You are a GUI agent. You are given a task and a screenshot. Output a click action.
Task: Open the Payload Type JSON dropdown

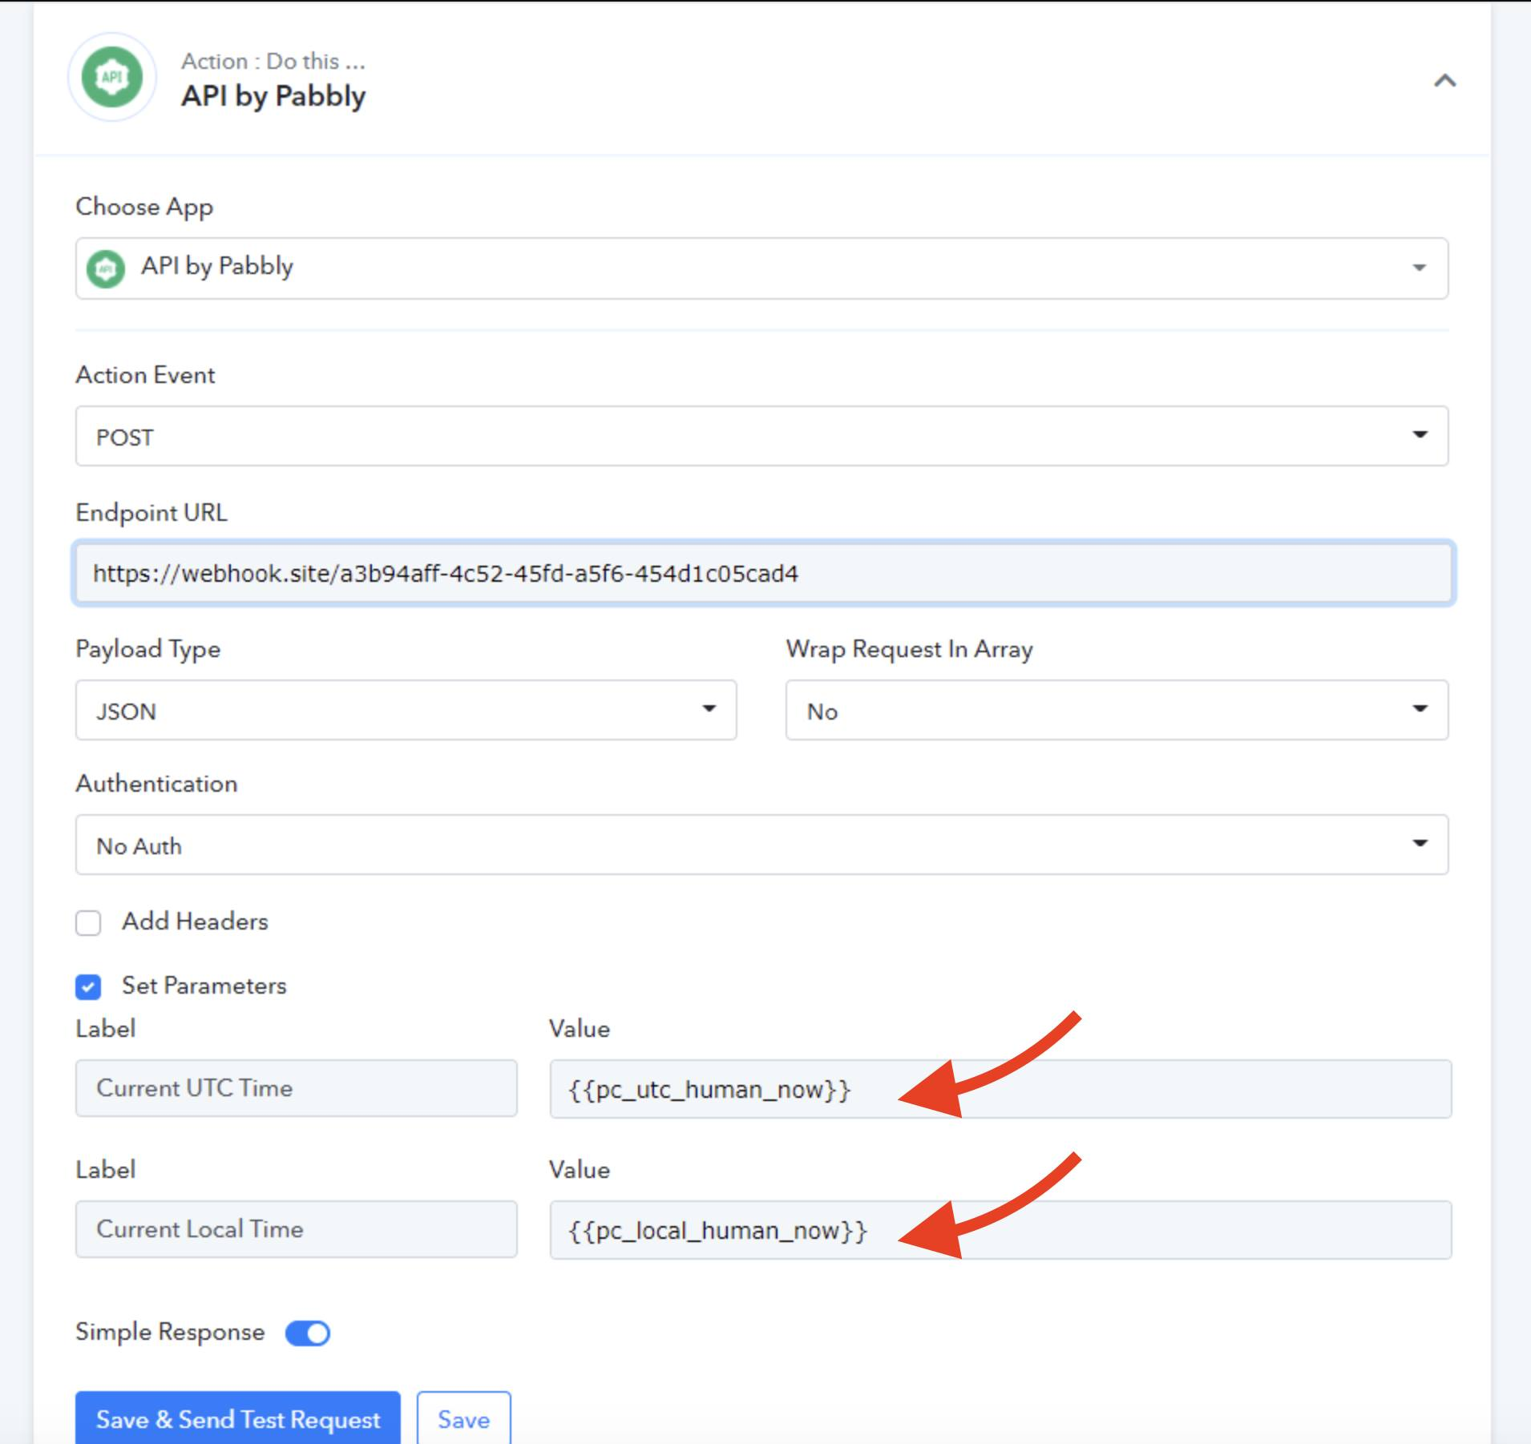click(406, 710)
